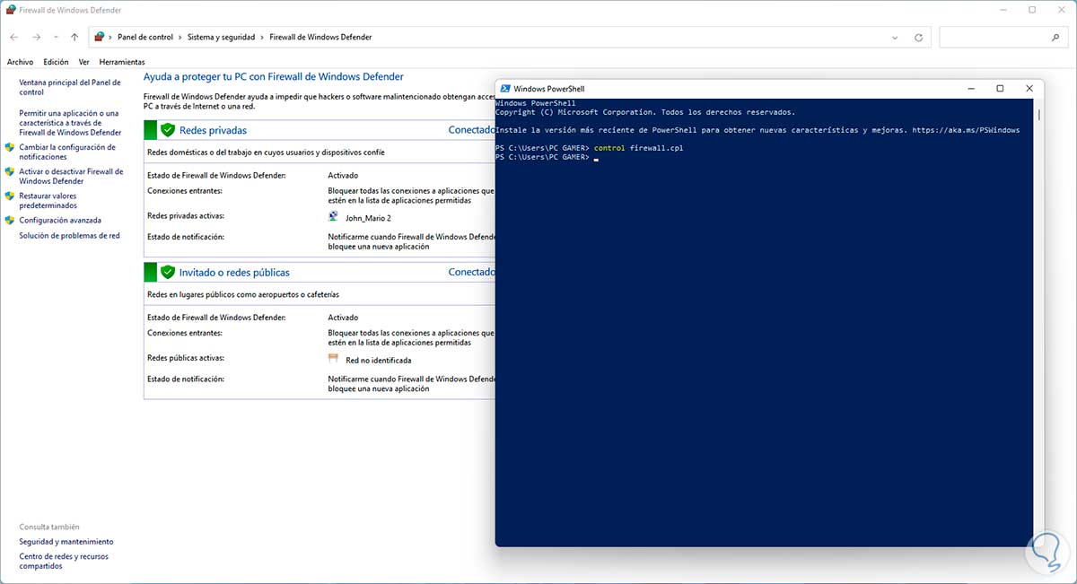Click 'Ayuda a proteger tu PC' heading
Image resolution: width=1077 pixels, height=584 pixels.
[x=274, y=77]
